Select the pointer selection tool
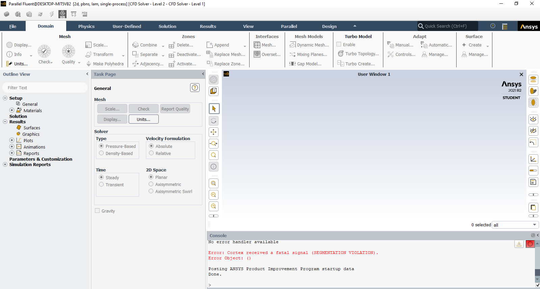 (214, 108)
